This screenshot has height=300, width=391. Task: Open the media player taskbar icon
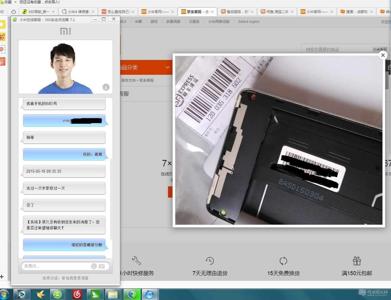click(22, 294)
